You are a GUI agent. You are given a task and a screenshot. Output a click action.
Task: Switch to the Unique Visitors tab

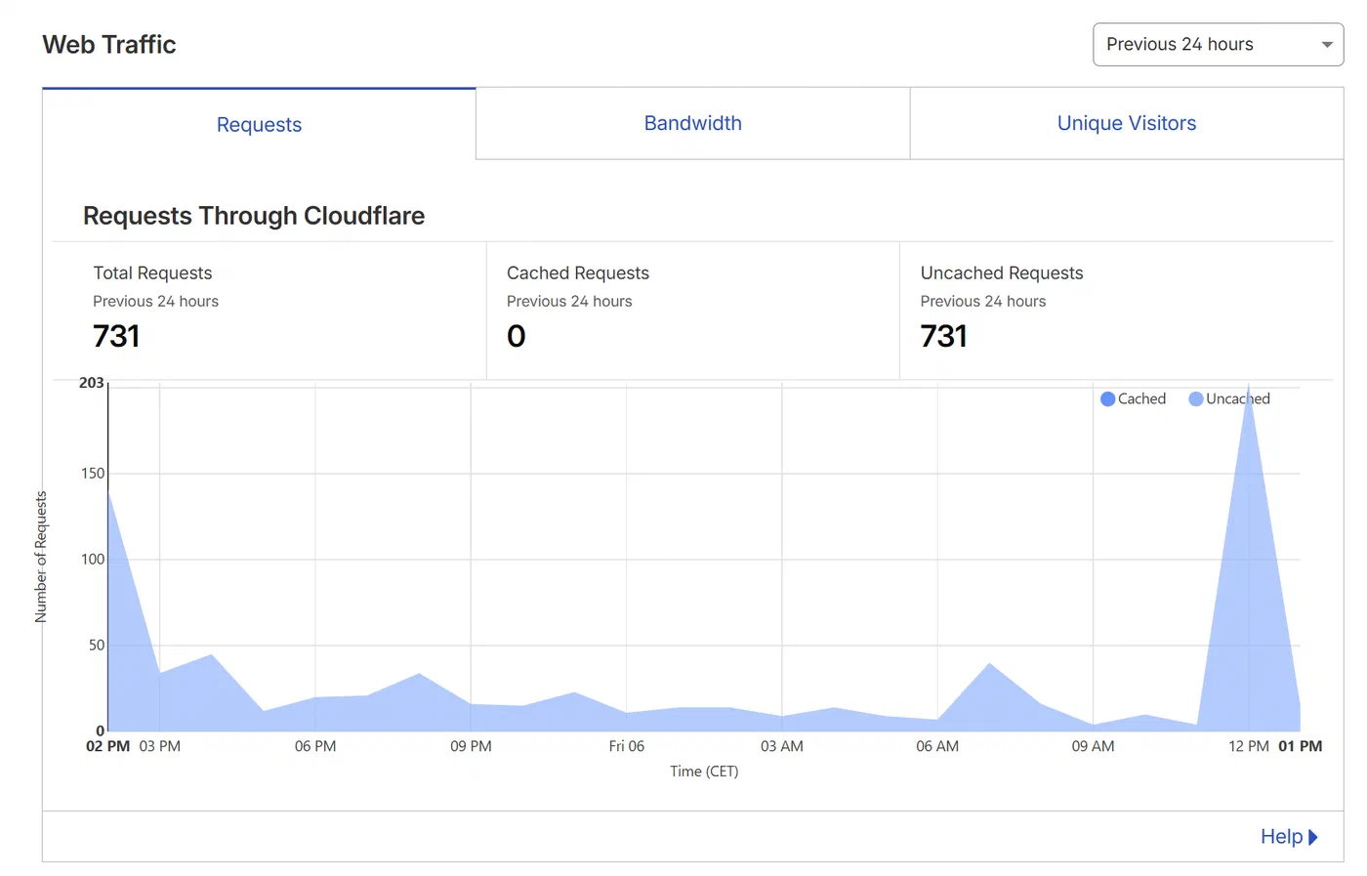pos(1127,123)
